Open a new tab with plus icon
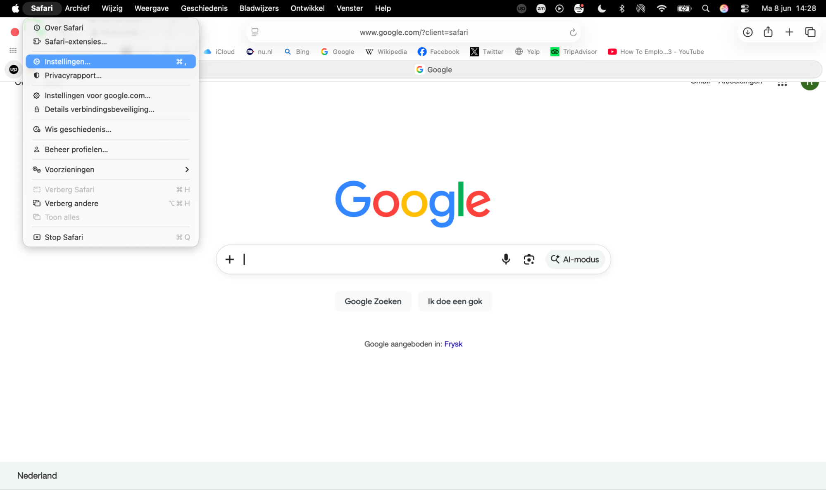Screen dimensions: 826x490 pyautogui.click(x=789, y=32)
